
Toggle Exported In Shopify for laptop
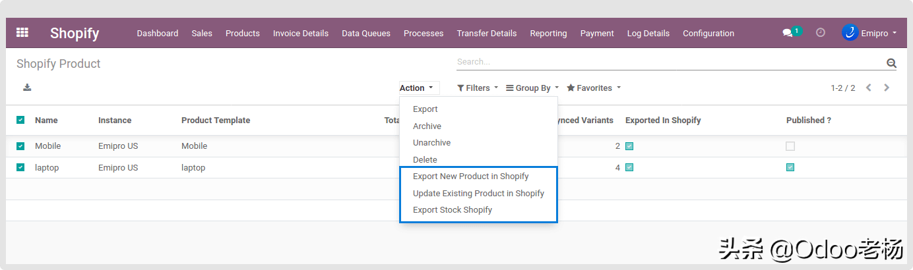point(629,167)
